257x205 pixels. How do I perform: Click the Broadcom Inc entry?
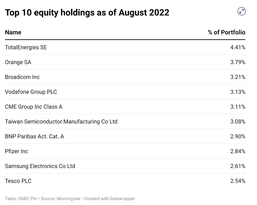[22, 77]
